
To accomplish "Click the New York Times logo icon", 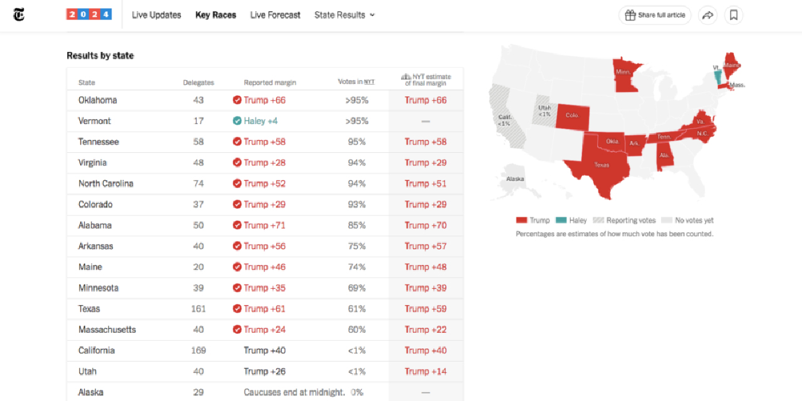I will [x=19, y=15].
